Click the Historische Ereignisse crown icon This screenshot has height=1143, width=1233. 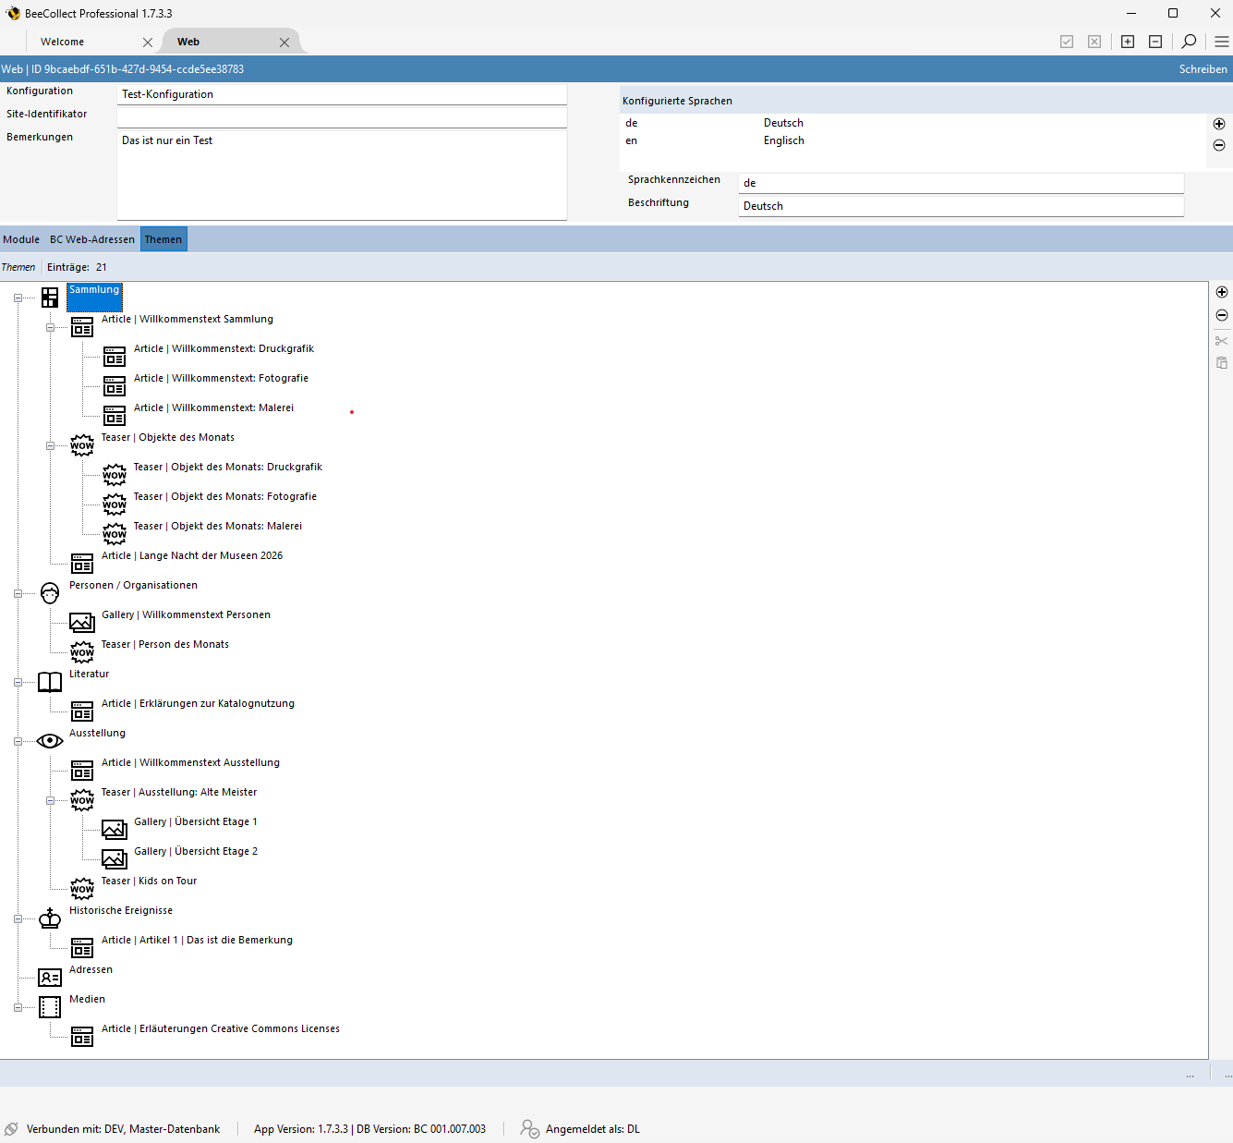pos(50,918)
